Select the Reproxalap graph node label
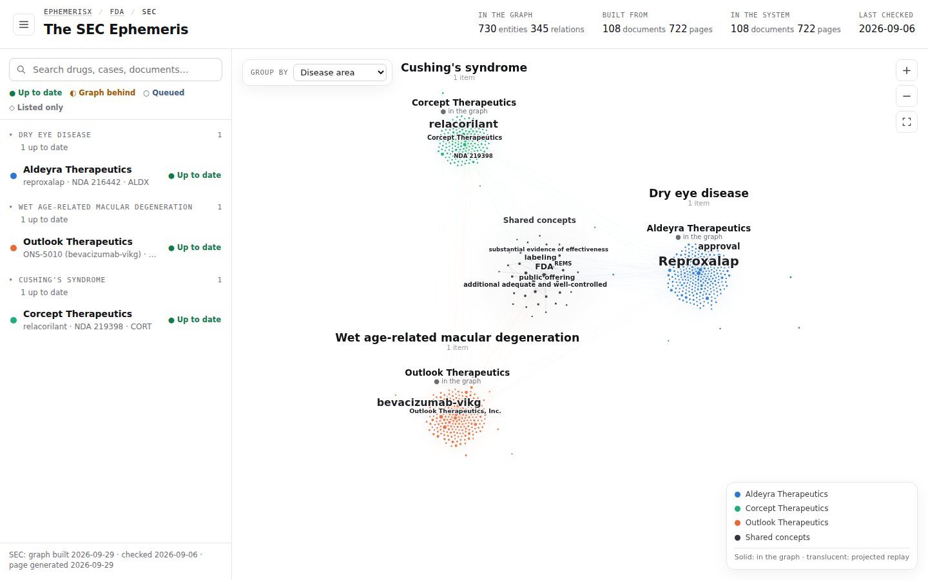The width and height of the screenshot is (928, 580). click(x=699, y=261)
